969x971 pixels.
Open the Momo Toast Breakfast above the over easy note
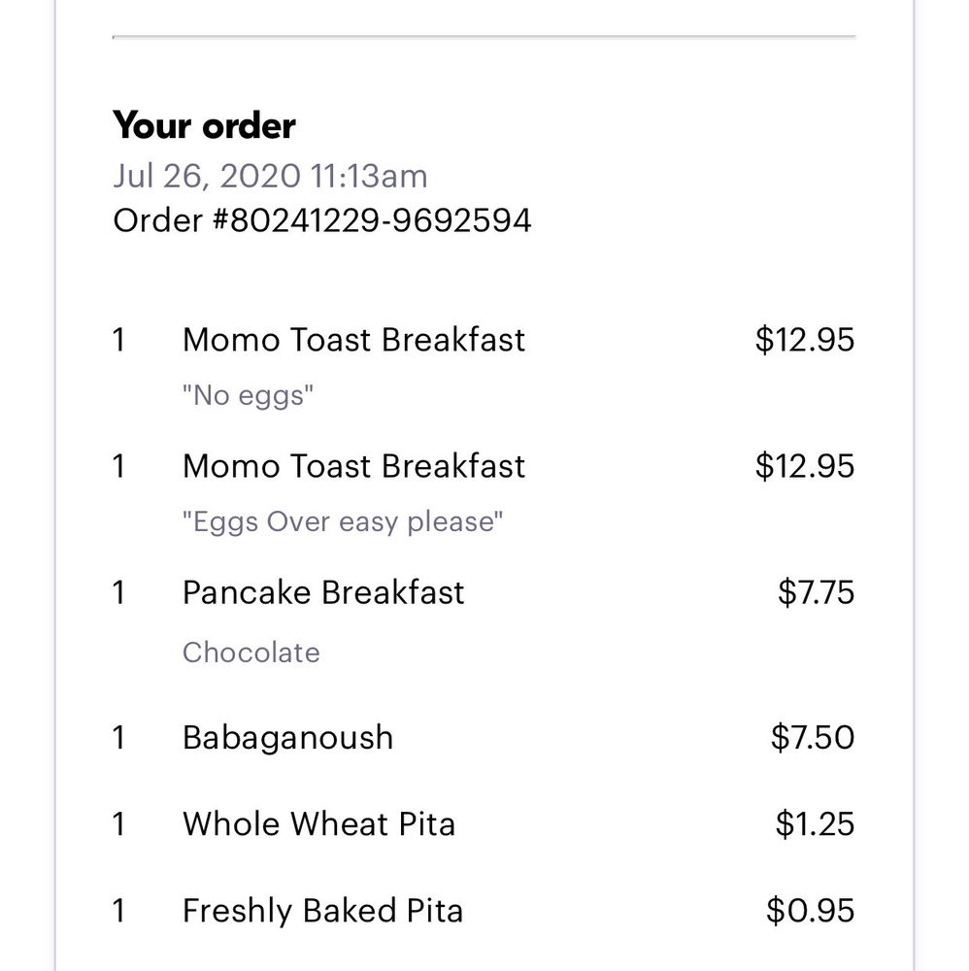pos(353,466)
